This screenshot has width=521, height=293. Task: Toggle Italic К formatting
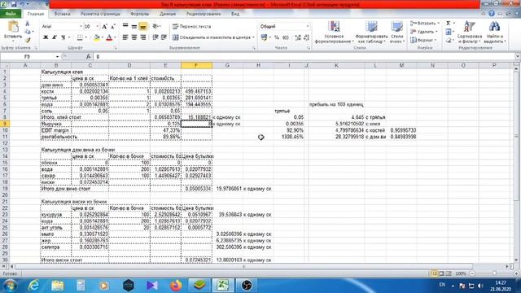pos(55,37)
